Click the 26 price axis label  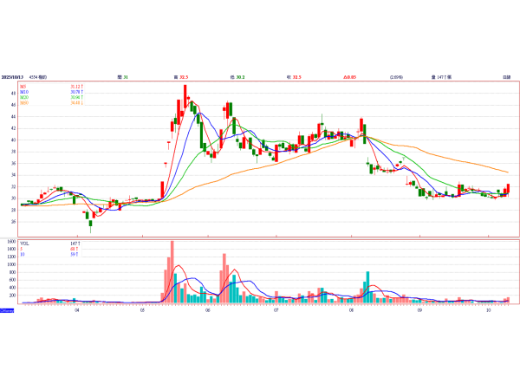click(13, 222)
